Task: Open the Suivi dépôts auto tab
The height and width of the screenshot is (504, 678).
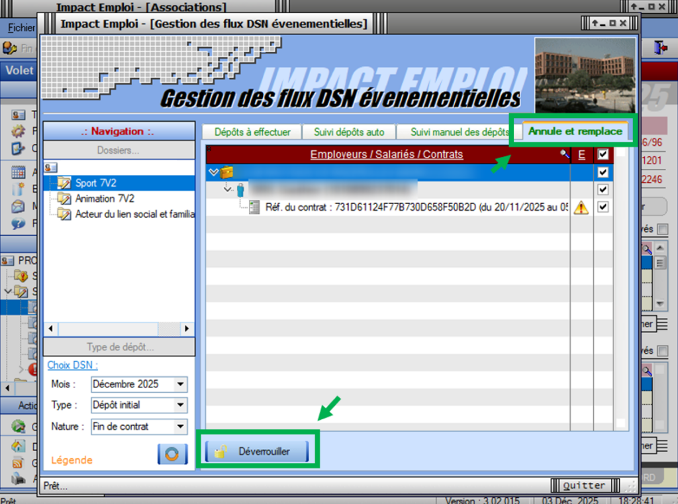Action: click(349, 132)
